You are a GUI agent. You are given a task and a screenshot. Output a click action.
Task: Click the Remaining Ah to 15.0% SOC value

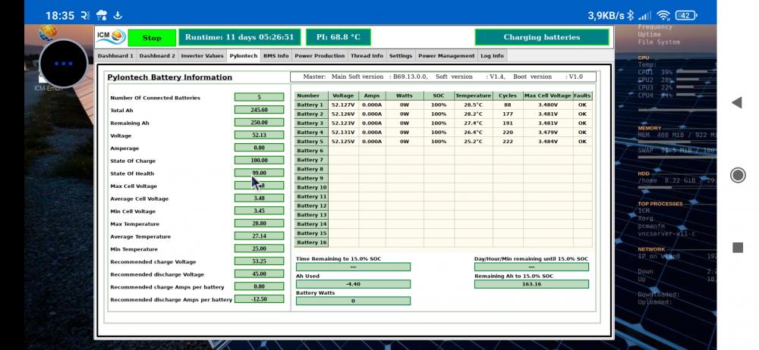pos(531,284)
